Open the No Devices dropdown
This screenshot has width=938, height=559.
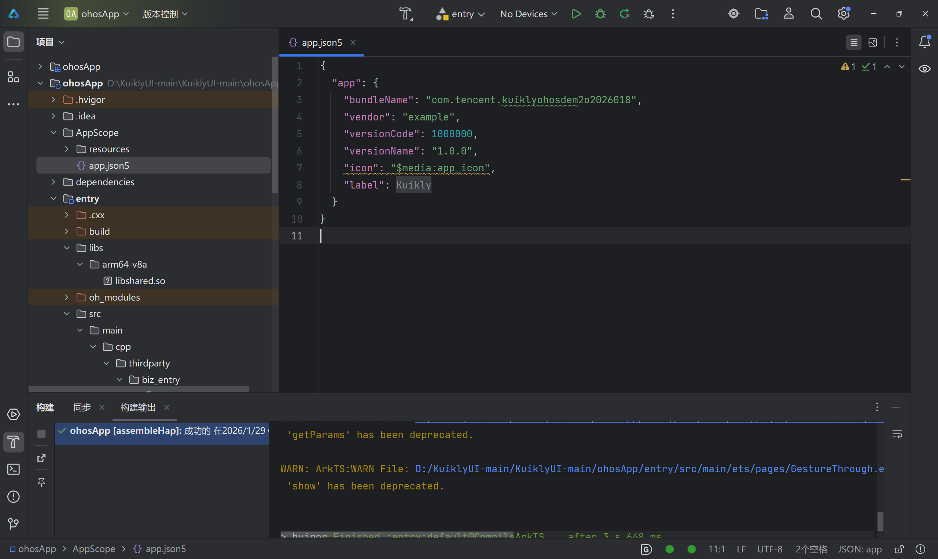pyautogui.click(x=528, y=14)
